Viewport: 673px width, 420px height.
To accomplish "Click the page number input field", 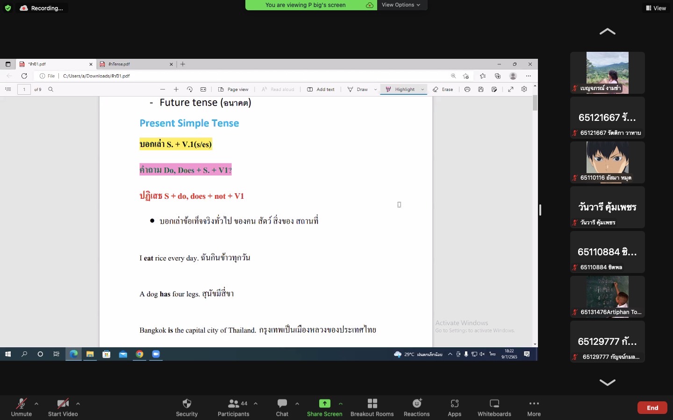I will pos(24,89).
